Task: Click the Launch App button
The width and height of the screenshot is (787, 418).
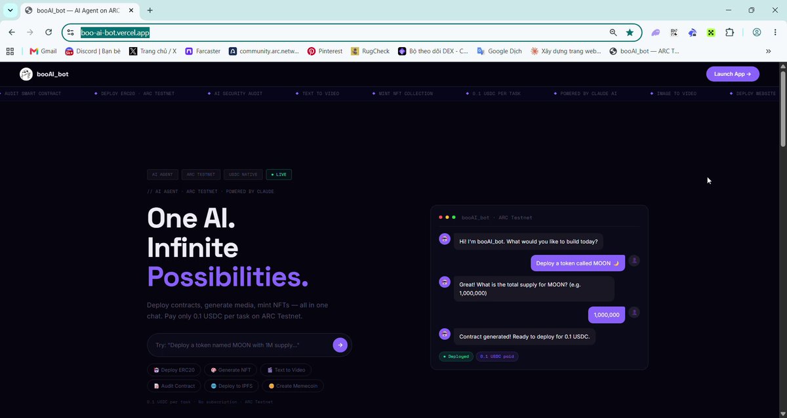Action: point(733,74)
